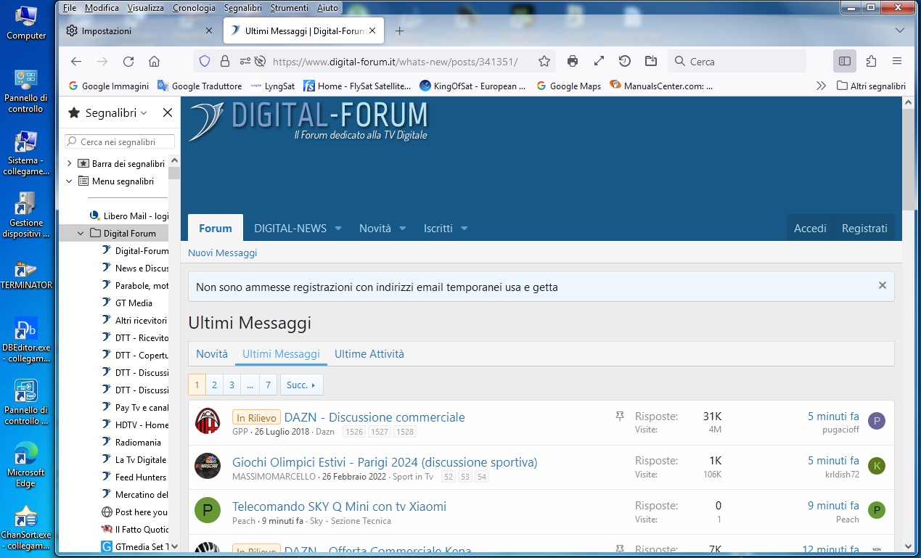Open the DBEditor.exe desktop shortcut
This screenshot has height=558, width=921.
[x=26, y=341]
